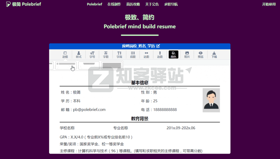This screenshot has height=159, width=280.
Task: Click the 预览 preview icon
Action: (x=200, y=54)
